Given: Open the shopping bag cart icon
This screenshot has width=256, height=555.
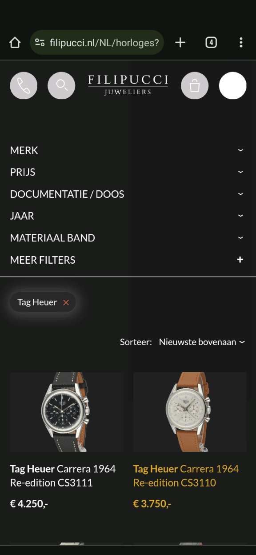Looking at the screenshot, I should click(x=195, y=85).
